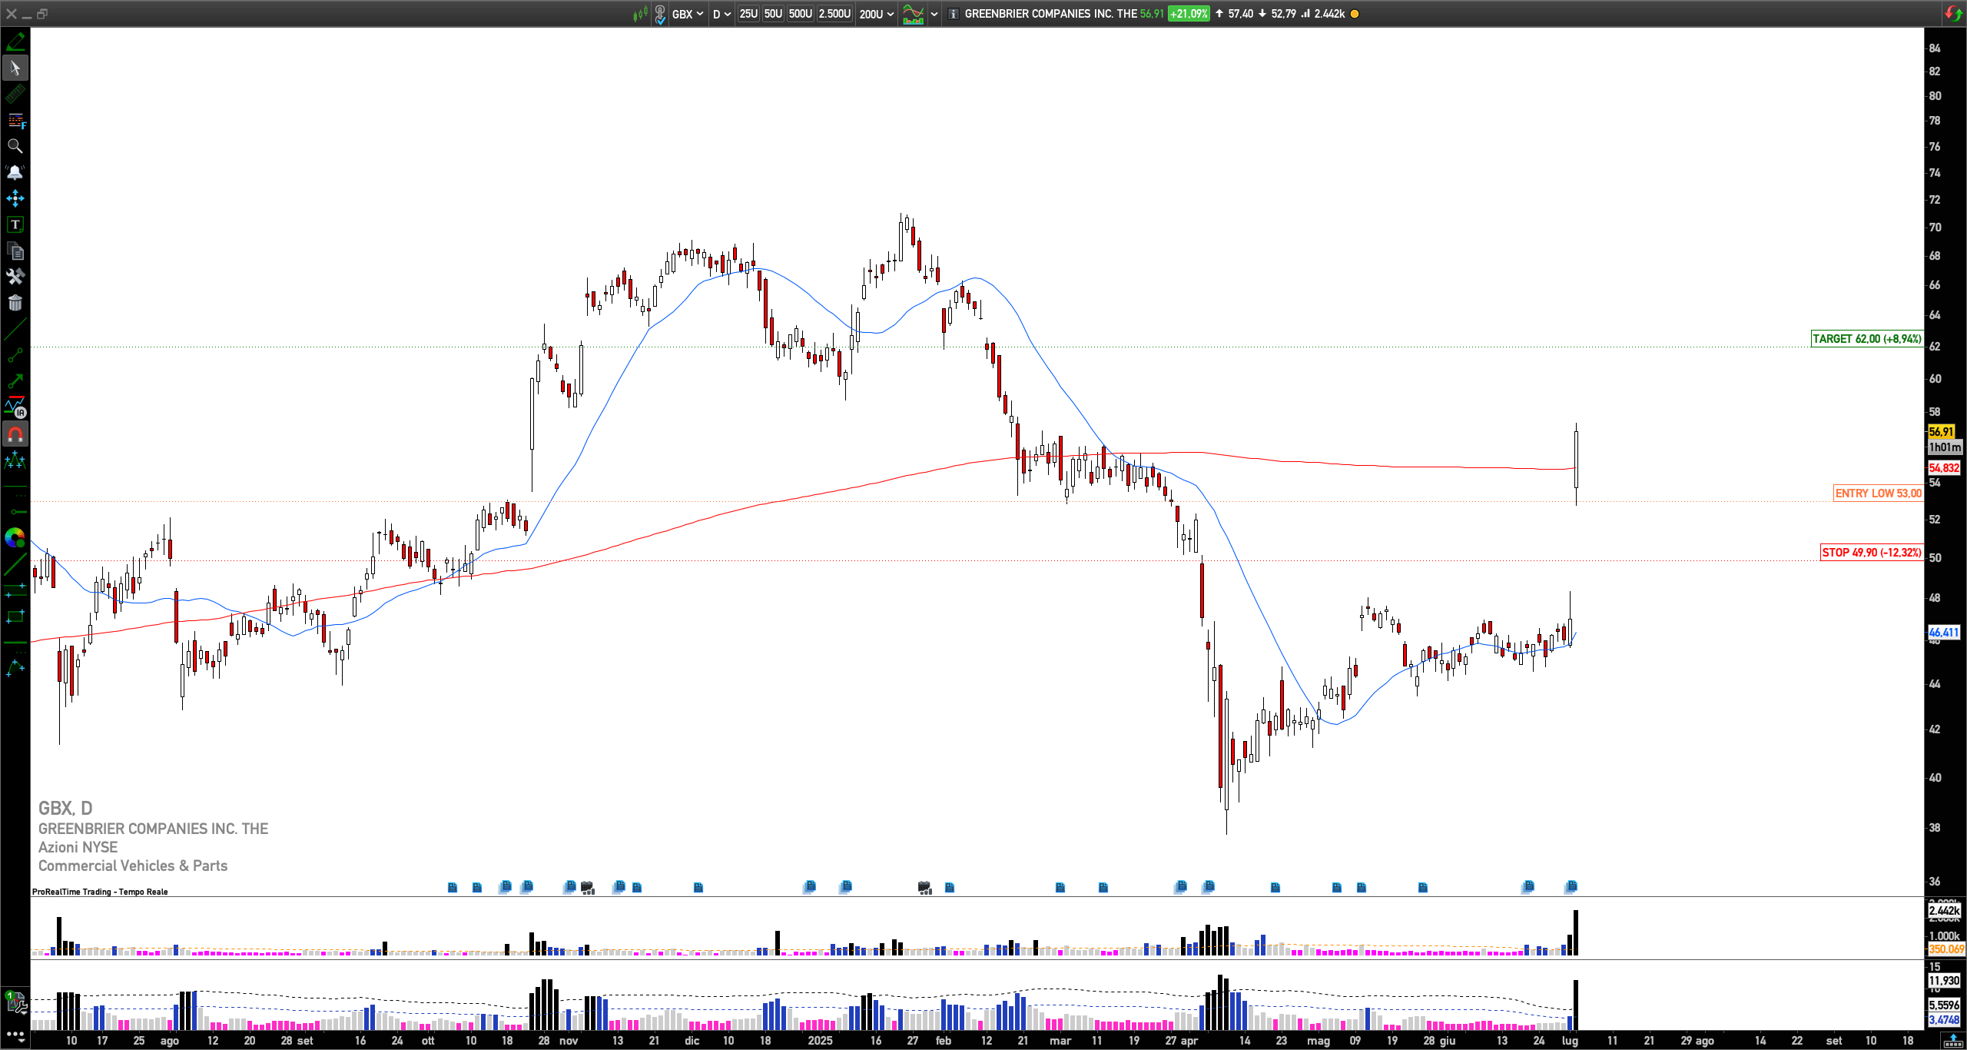Toggle the linked chart checkmark icon

point(660,14)
